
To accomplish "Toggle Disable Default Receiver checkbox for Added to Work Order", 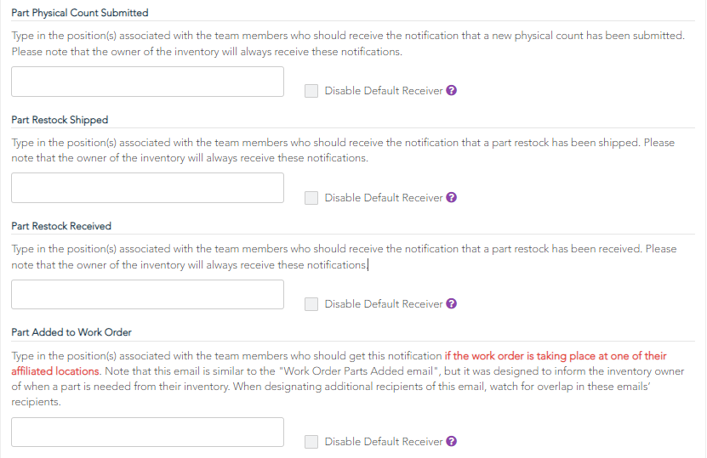I will coord(311,442).
